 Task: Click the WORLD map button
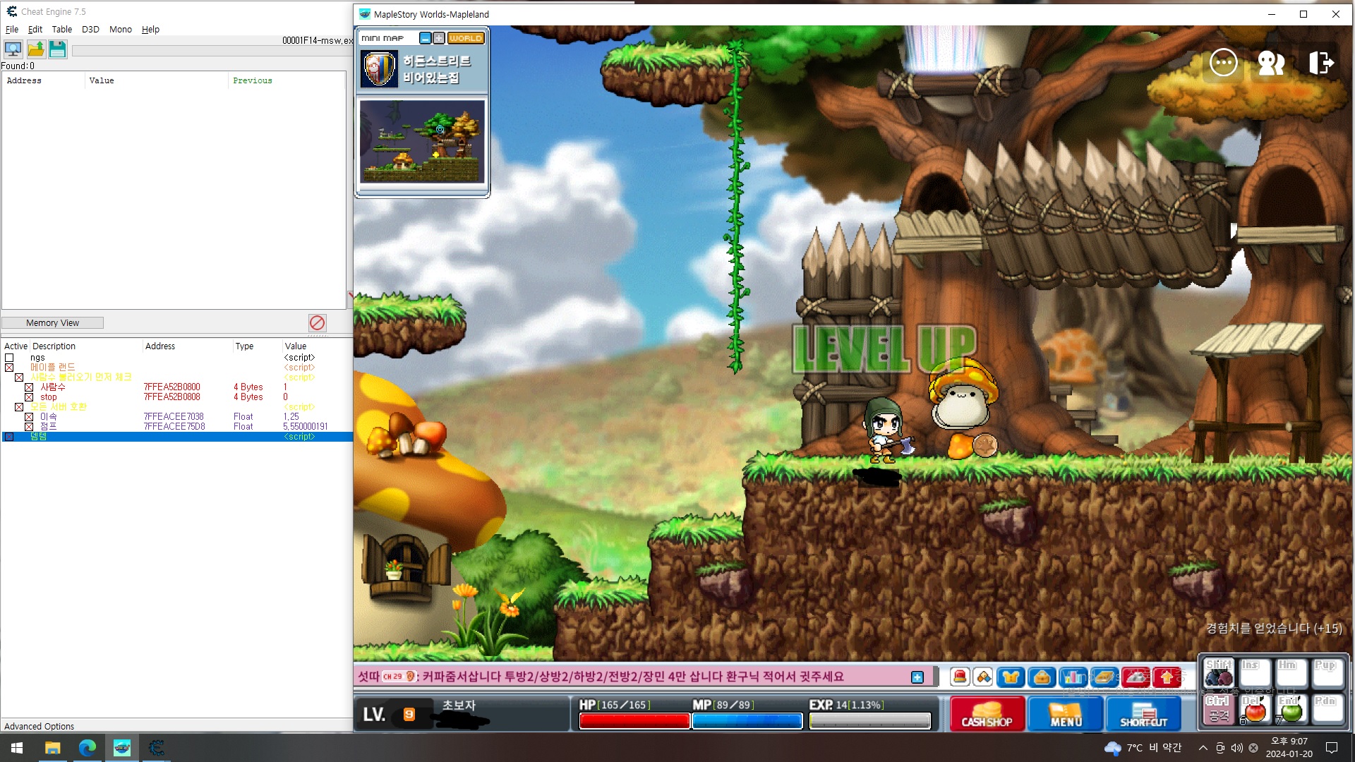point(466,38)
